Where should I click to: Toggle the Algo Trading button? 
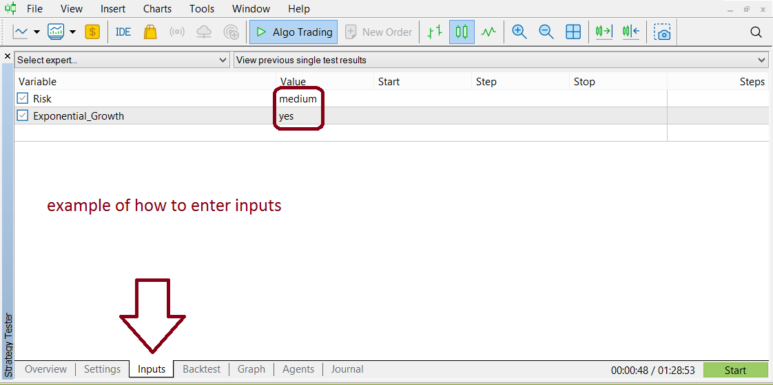tap(293, 32)
